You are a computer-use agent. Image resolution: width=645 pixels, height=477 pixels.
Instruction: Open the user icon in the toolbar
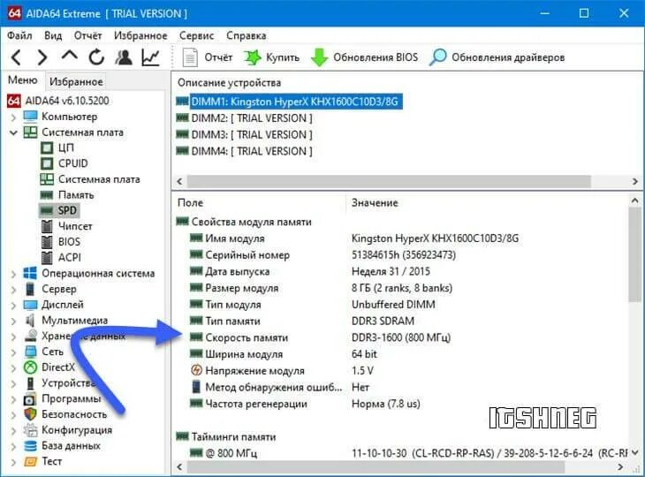coord(124,57)
